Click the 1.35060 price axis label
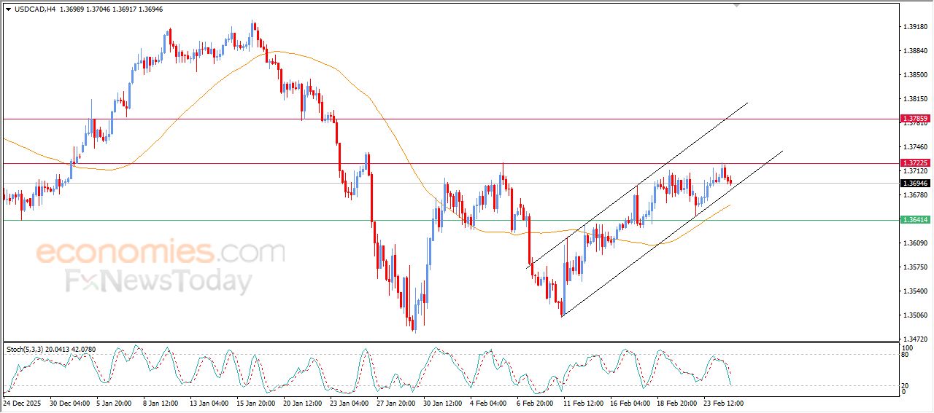 (915, 315)
